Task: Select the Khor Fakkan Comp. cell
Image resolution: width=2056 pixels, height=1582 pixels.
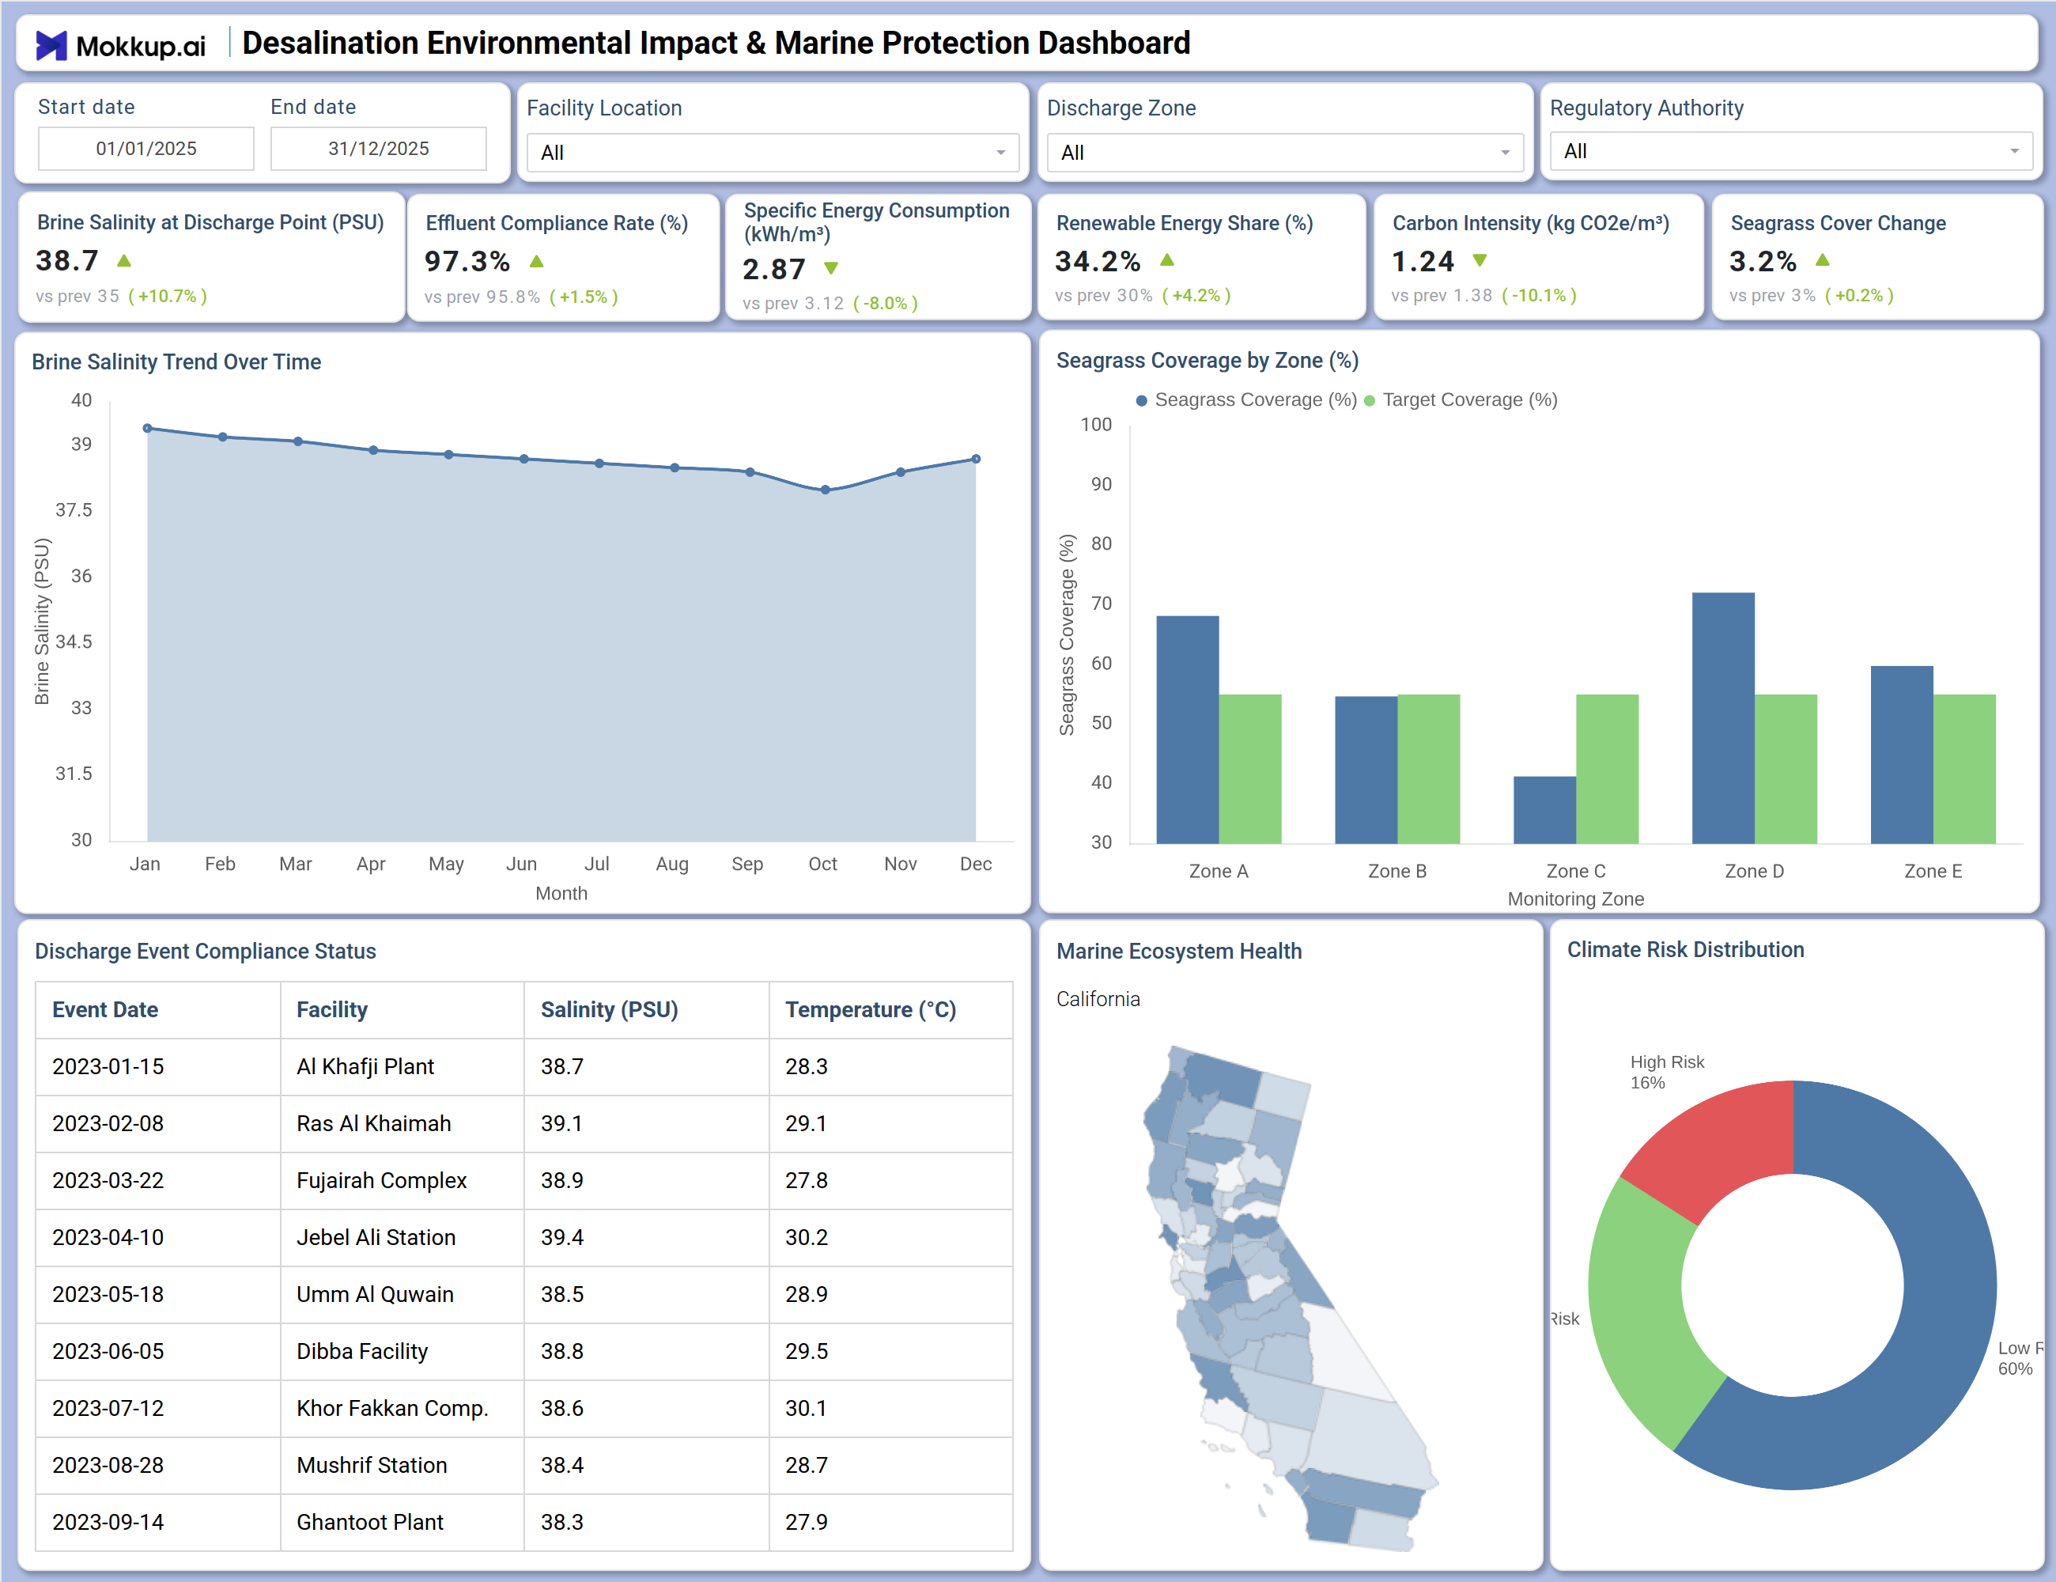Action: click(402, 1409)
